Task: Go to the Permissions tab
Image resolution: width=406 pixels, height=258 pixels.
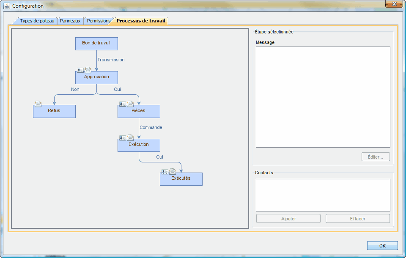Action: 99,21
